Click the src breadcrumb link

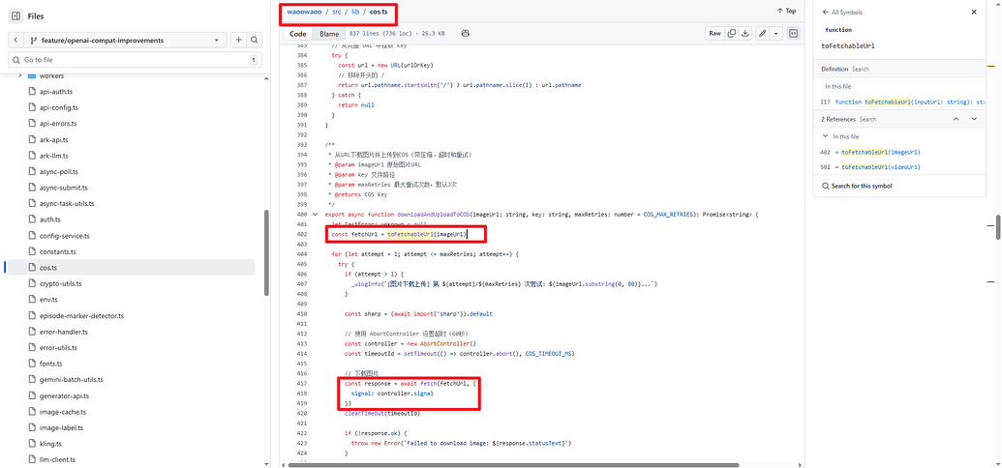coord(337,12)
